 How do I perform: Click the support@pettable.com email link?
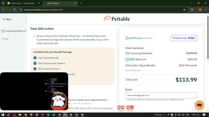tap(14, 31)
